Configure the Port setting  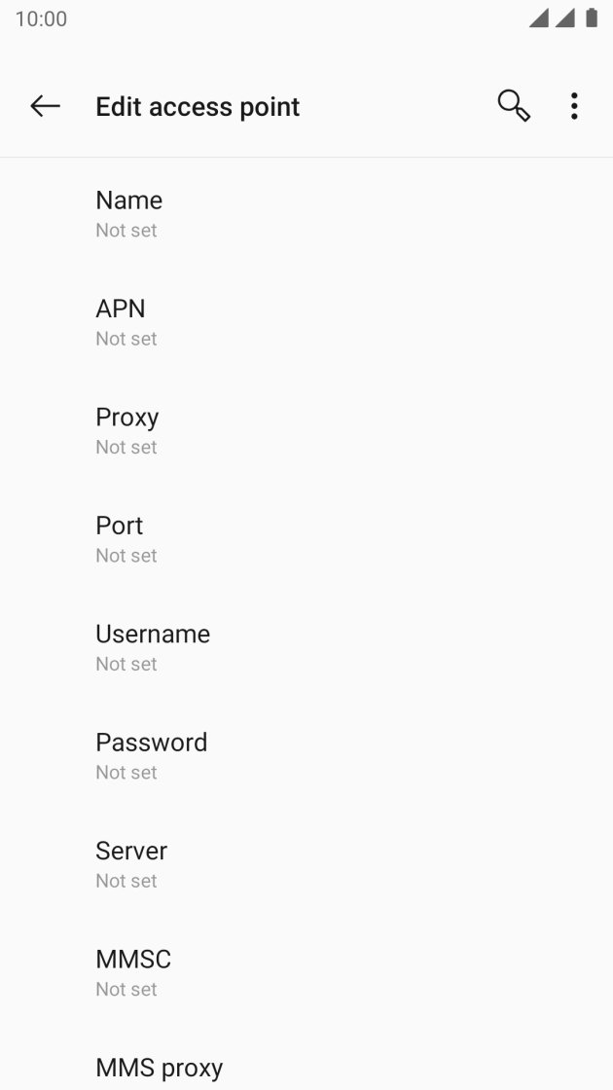119,526
